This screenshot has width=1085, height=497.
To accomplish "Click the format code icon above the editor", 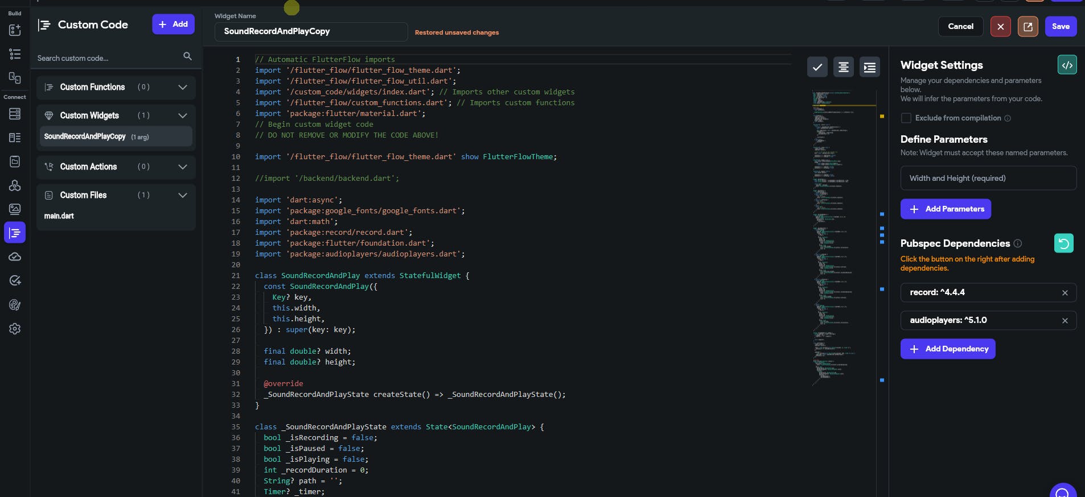I will [x=843, y=67].
